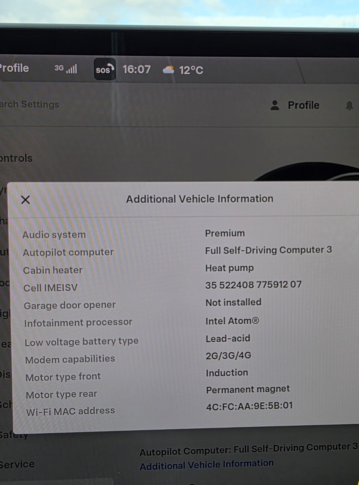Image resolution: width=359 pixels, height=485 pixels.
Task: Tap the SOS emergency call icon
Action: click(105, 70)
